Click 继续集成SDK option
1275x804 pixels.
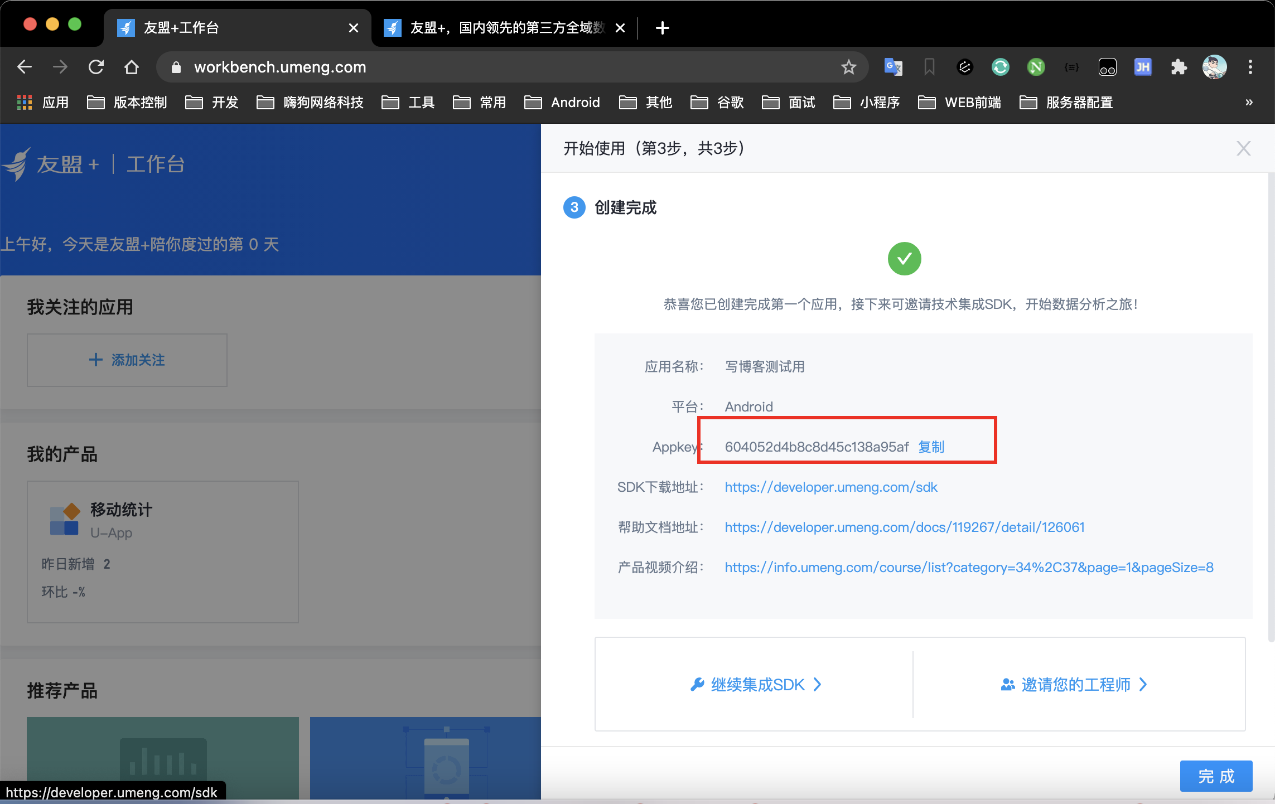756,684
